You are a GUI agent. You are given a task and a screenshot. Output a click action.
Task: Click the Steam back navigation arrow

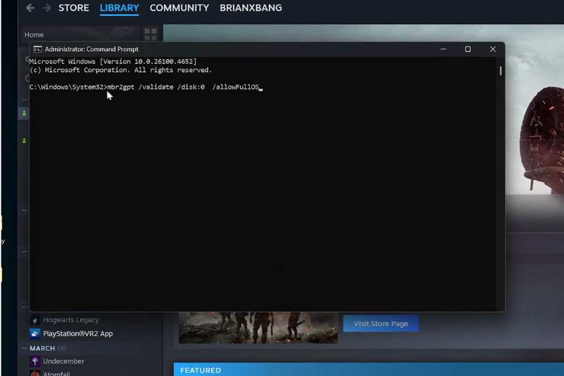point(30,8)
